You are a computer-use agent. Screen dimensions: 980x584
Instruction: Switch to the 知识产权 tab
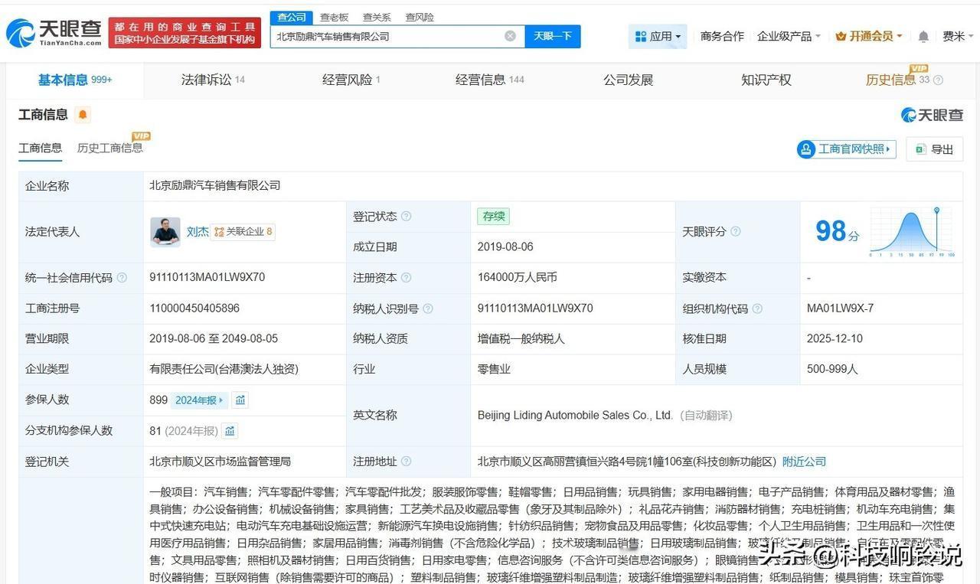coord(766,80)
